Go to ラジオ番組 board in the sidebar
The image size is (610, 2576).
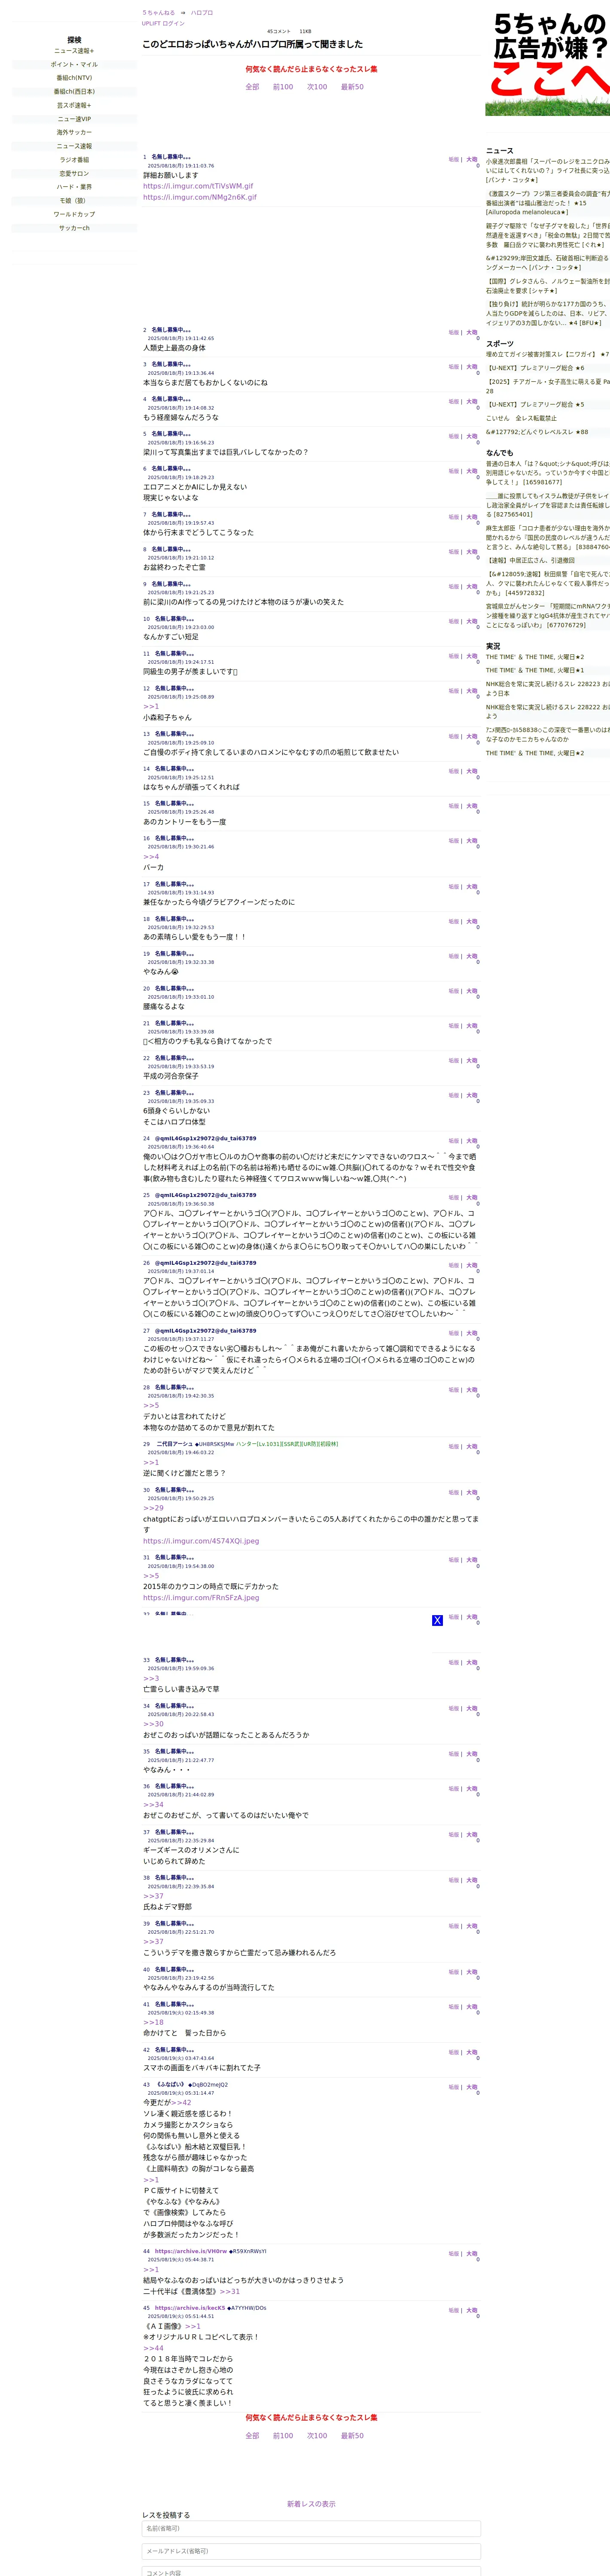tap(74, 160)
